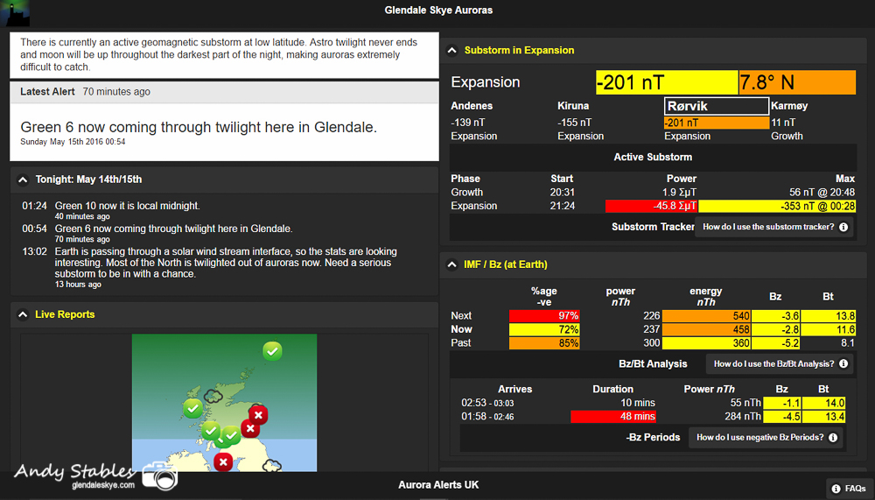
Task: Click the 85% Past negative percentage
Action: click(x=544, y=343)
